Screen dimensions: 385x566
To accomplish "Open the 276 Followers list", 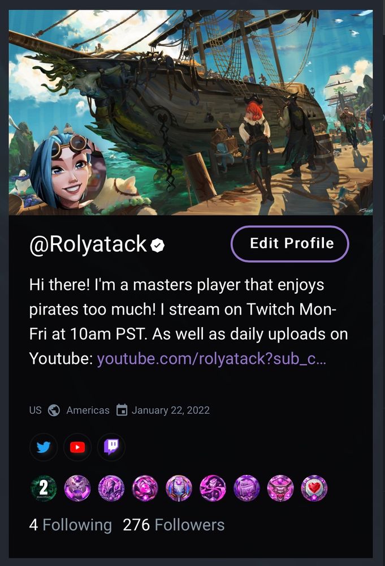I will point(174,525).
